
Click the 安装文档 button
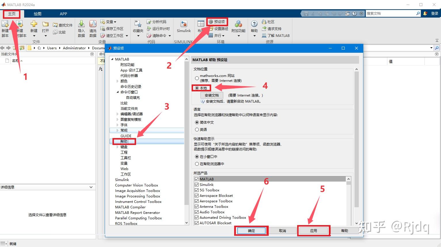click(211, 95)
